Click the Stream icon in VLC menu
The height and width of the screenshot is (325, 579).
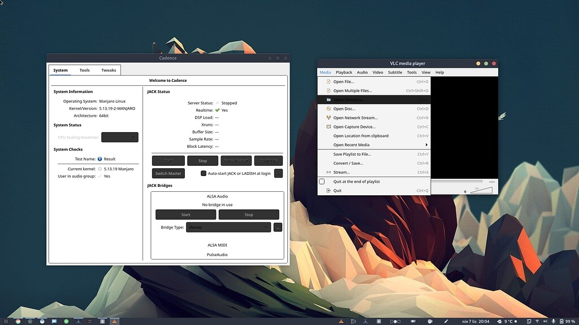pyautogui.click(x=329, y=172)
